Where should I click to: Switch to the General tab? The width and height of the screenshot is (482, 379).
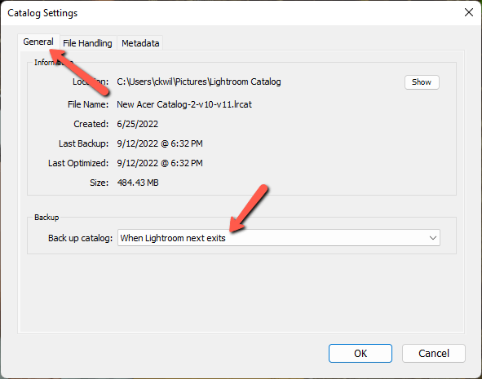pyautogui.click(x=38, y=42)
